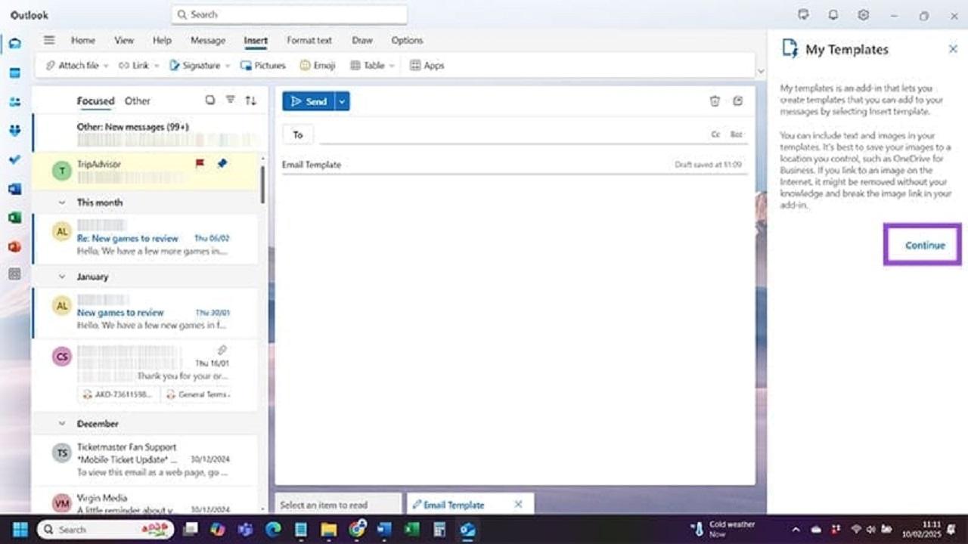
Task: Collapse the January group
Action: [62, 277]
